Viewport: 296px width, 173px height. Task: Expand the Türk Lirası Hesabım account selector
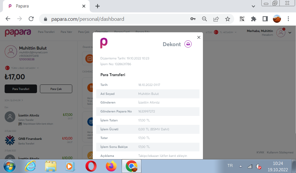(22, 68)
